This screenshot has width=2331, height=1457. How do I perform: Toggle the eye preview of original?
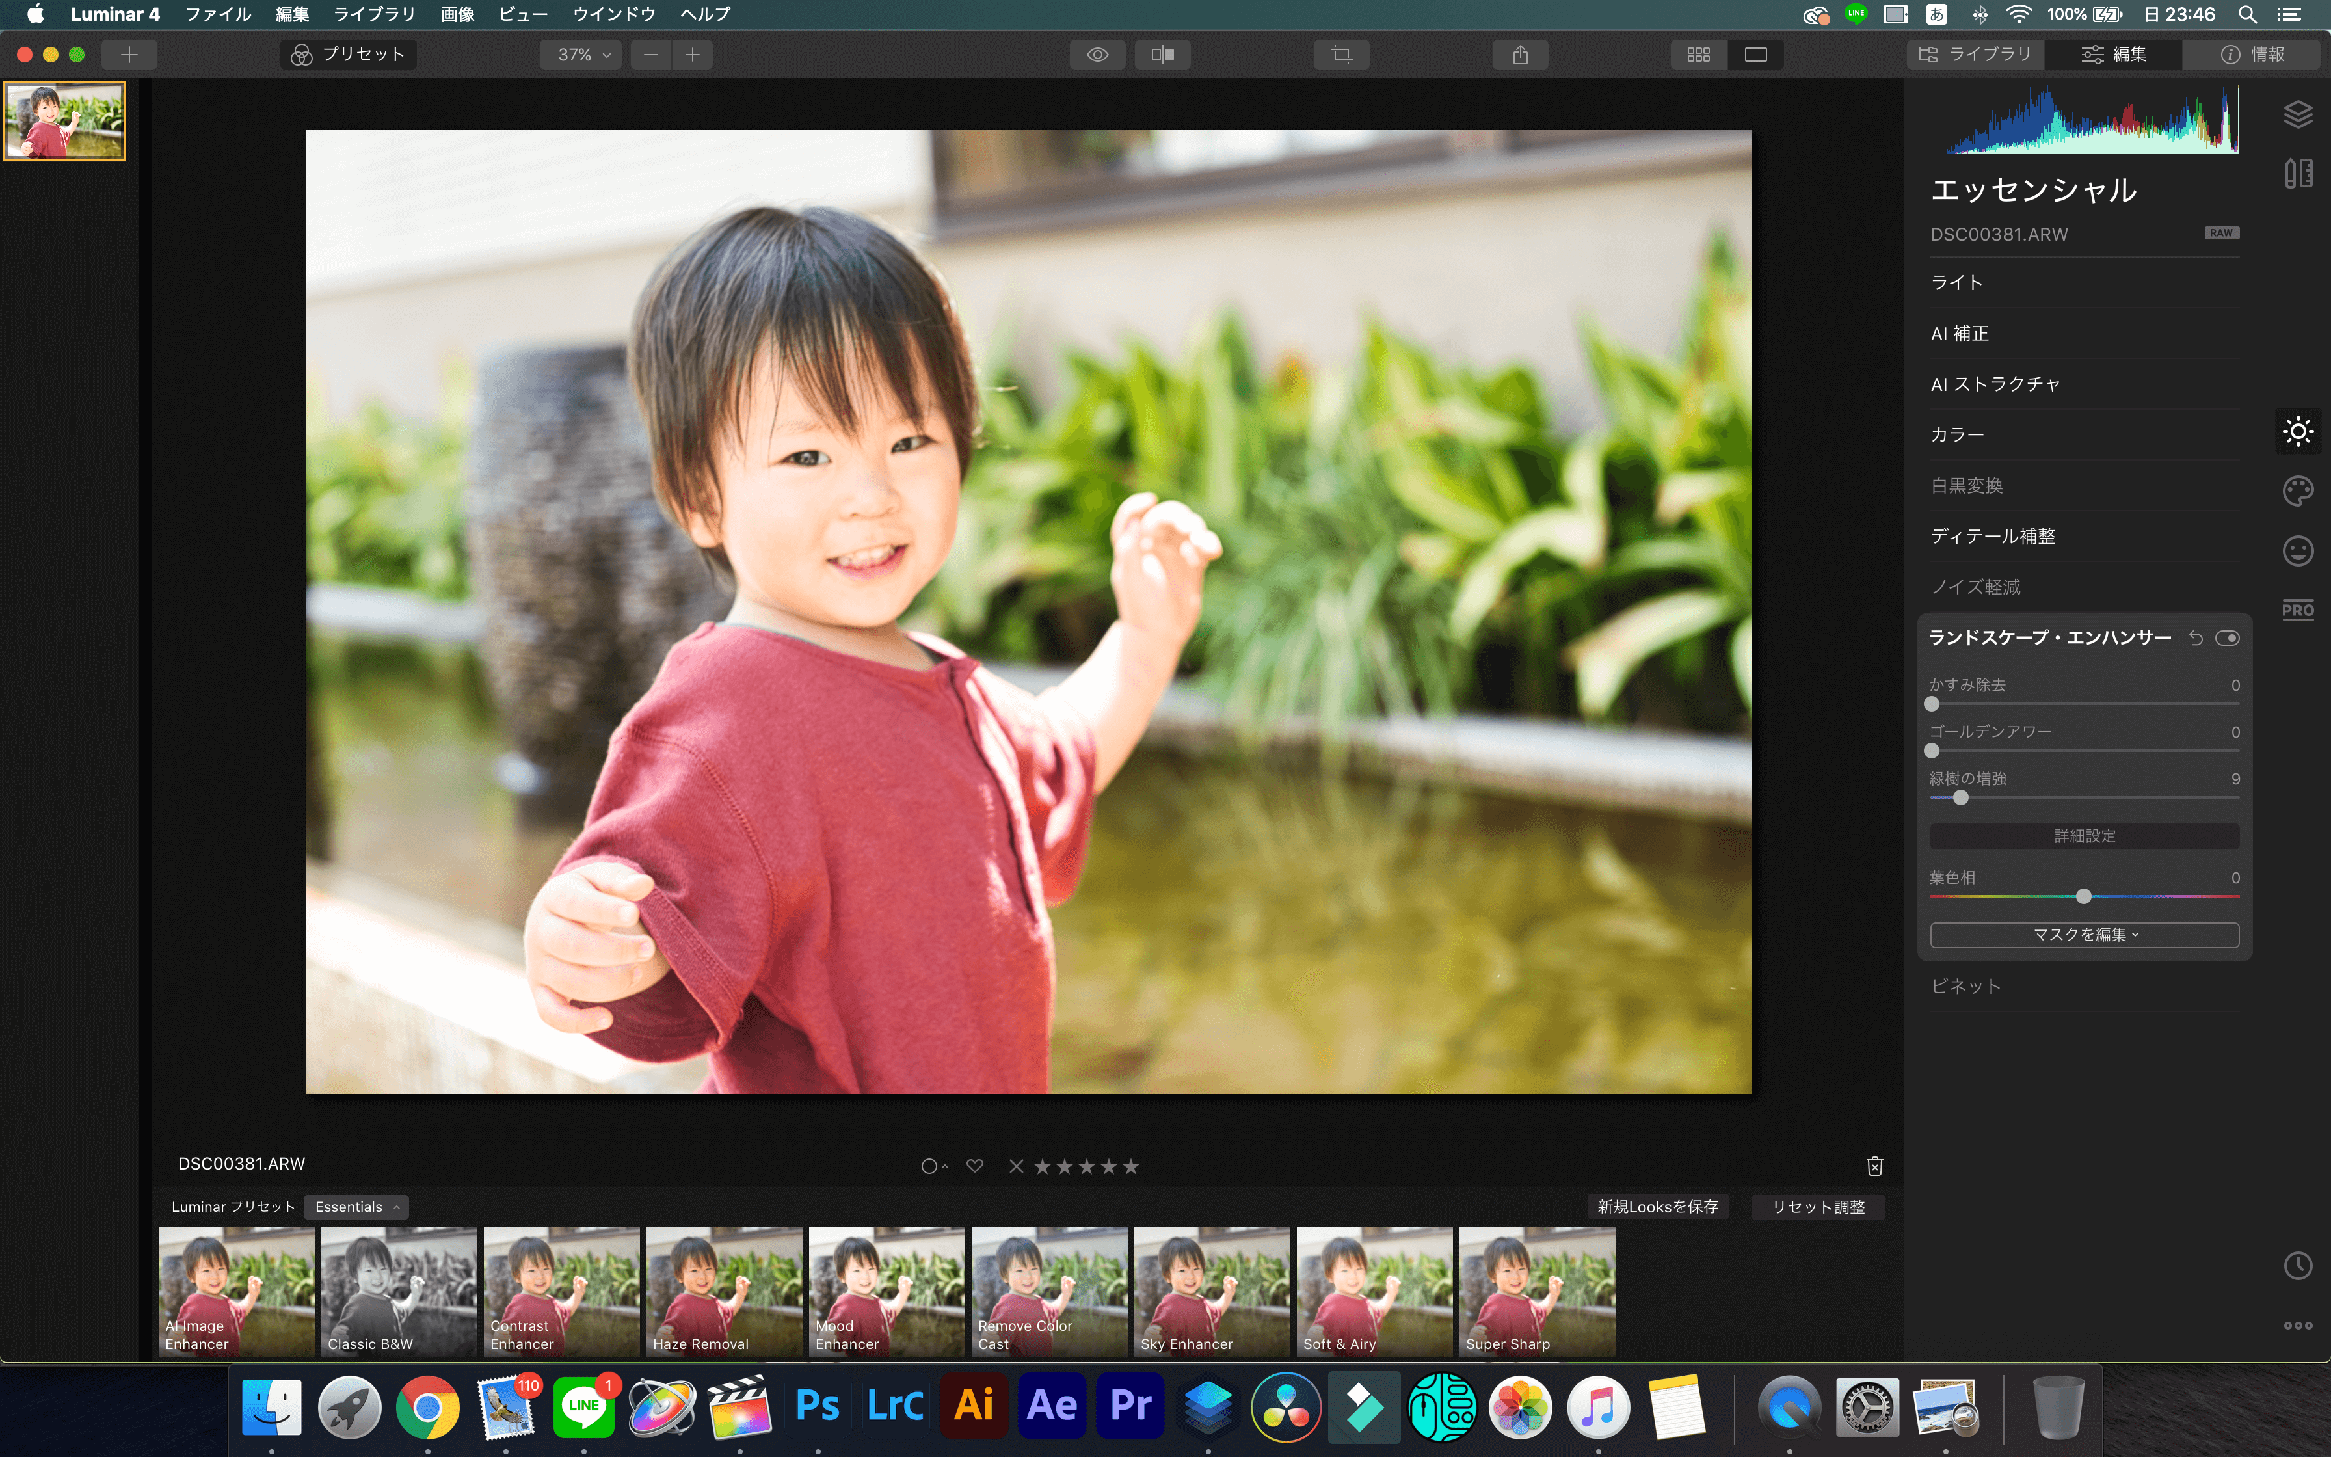tap(1097, 55)
